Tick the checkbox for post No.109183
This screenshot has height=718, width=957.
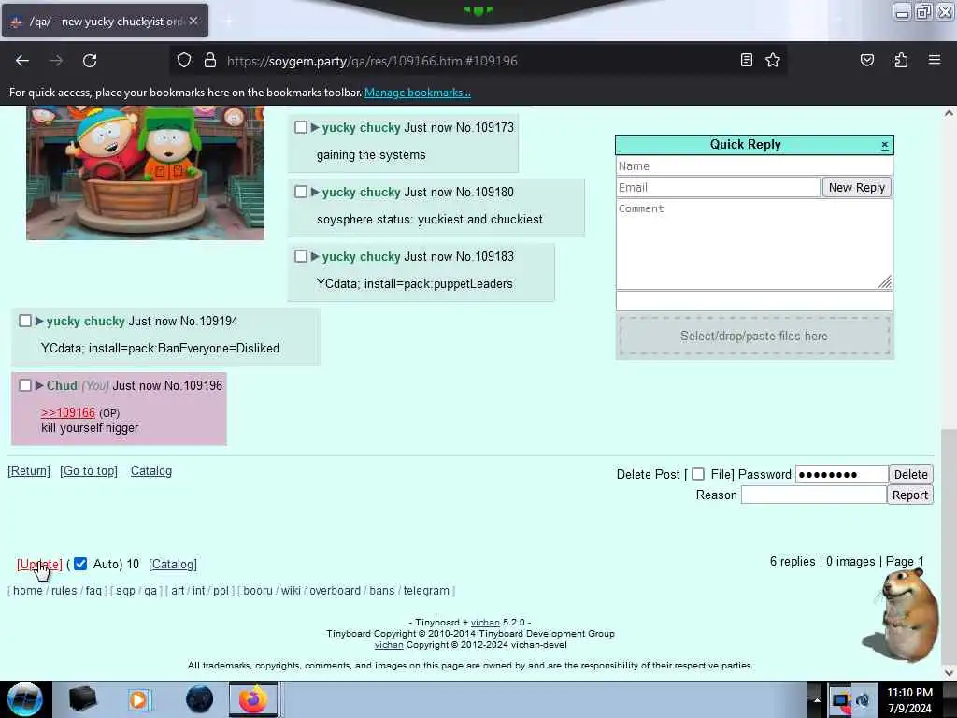(300, 256)
